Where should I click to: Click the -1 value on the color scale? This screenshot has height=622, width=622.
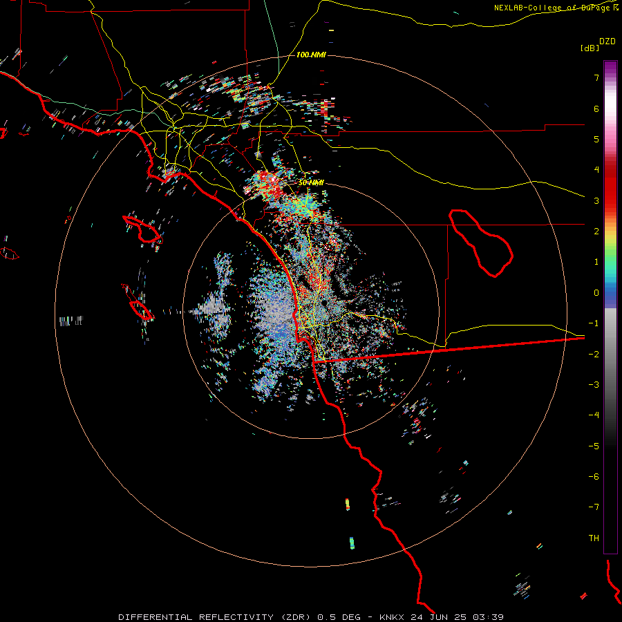coord(594,323)
